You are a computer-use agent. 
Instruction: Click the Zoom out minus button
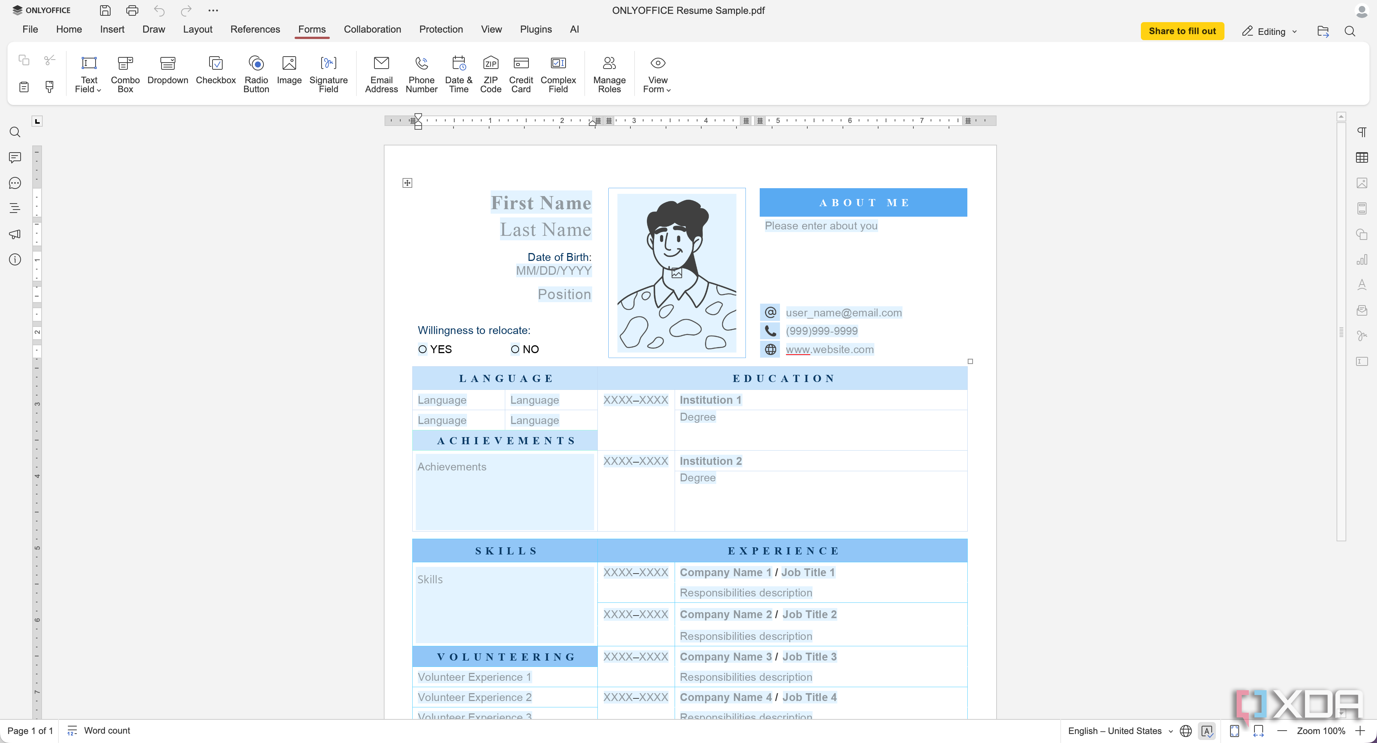coord(1282,731)
